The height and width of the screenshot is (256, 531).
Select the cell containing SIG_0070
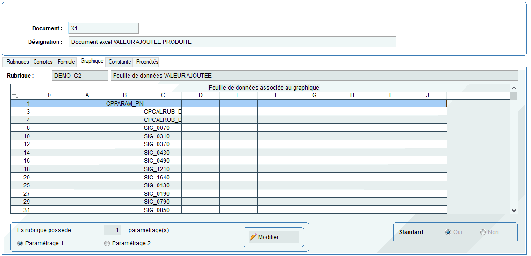(162, 128)
